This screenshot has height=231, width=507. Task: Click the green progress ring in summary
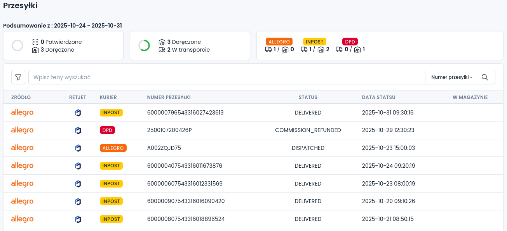pyautogui.click(x=144, y=45)
